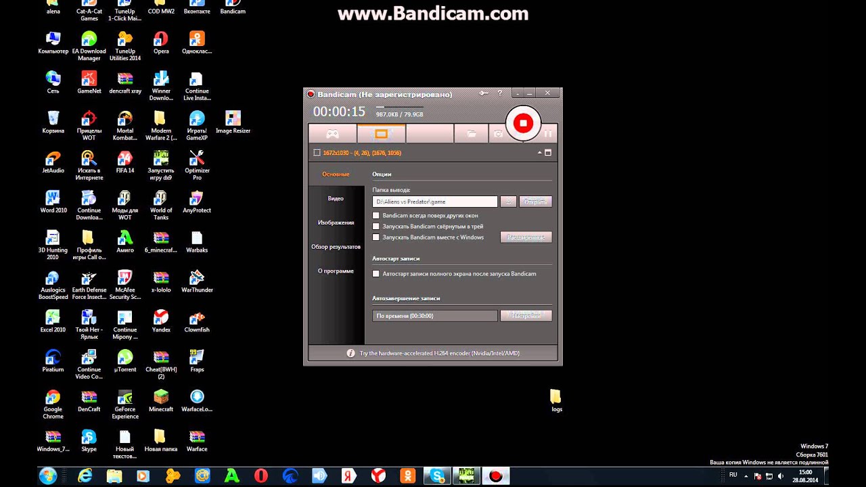866x487 pixels.
Task: Enable Автостарт записи полного экрана checkbox
Action: (376, 274)
